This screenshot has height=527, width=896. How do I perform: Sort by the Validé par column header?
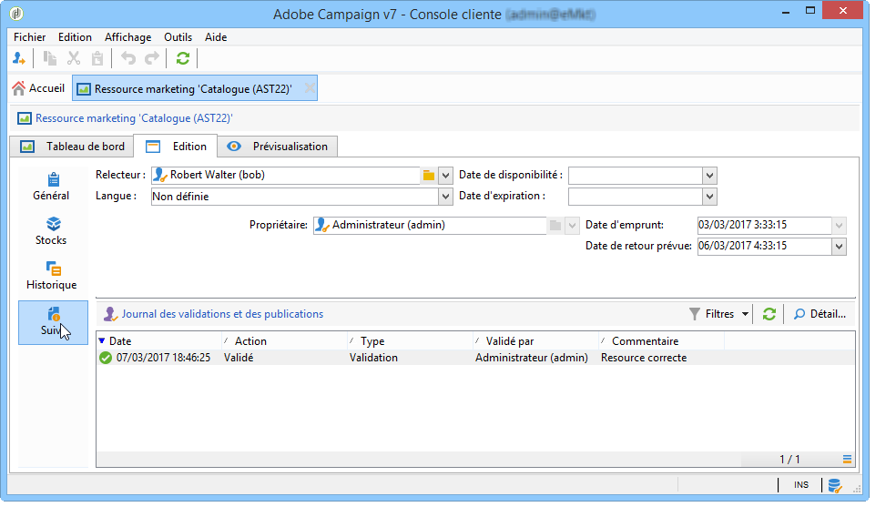tap(536, 340)
